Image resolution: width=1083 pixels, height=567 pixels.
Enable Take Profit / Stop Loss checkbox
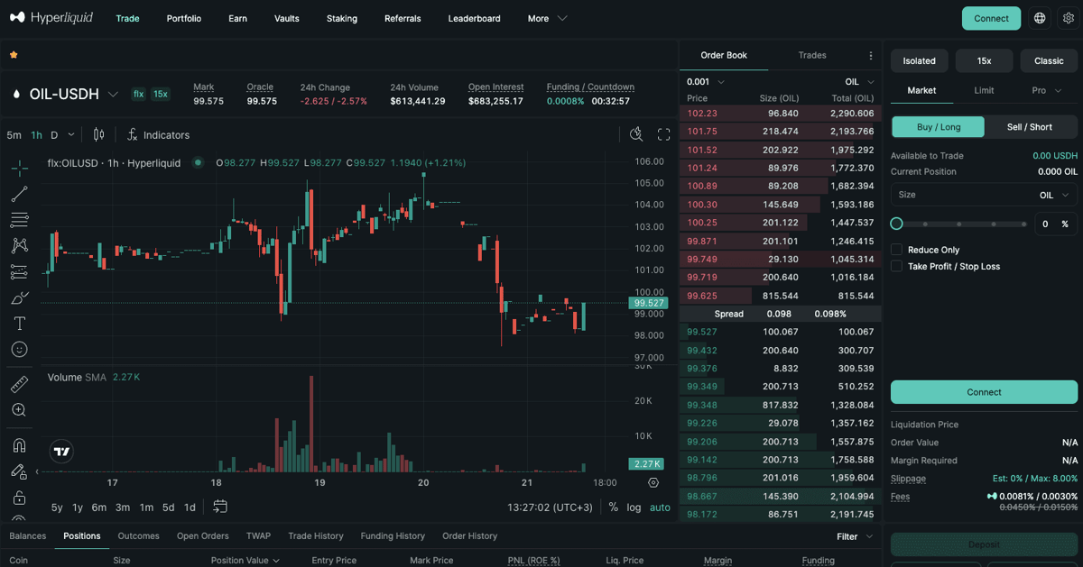pos(896,266)
